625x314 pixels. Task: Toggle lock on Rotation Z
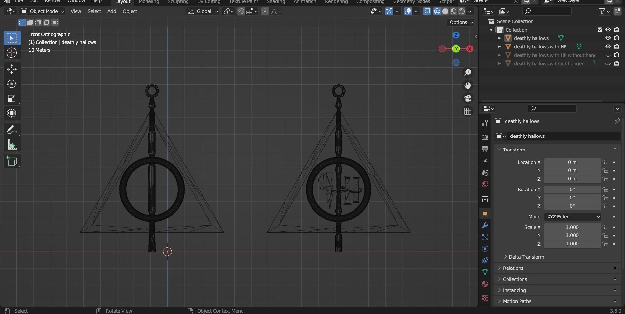tap(605, 206)
